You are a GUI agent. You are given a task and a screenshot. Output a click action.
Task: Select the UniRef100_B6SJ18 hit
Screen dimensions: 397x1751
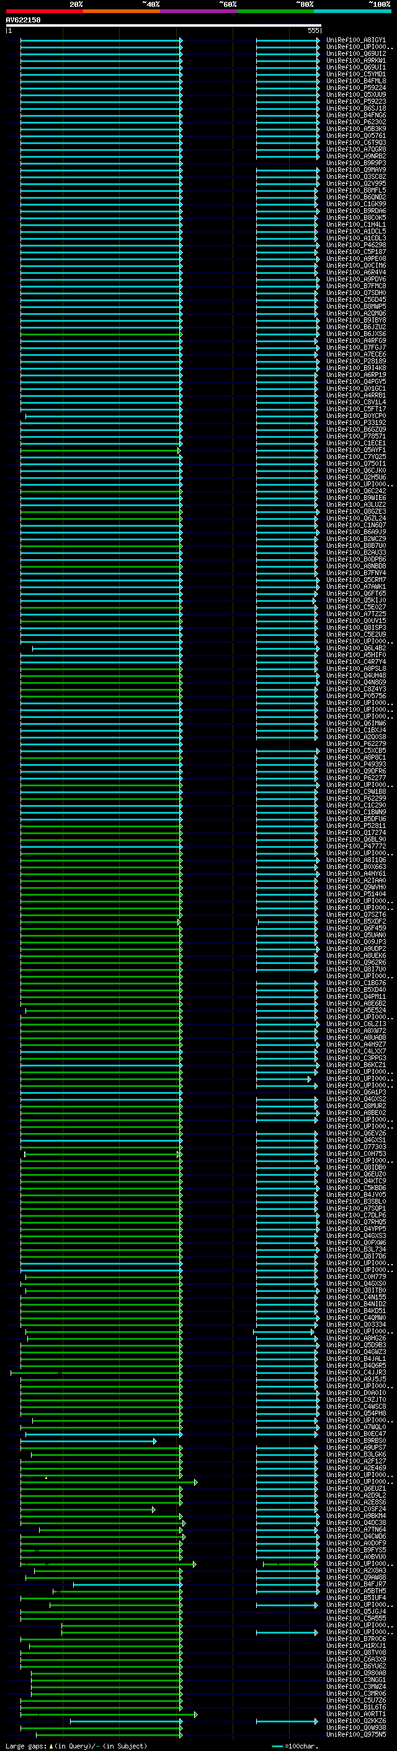coord(355,109)
